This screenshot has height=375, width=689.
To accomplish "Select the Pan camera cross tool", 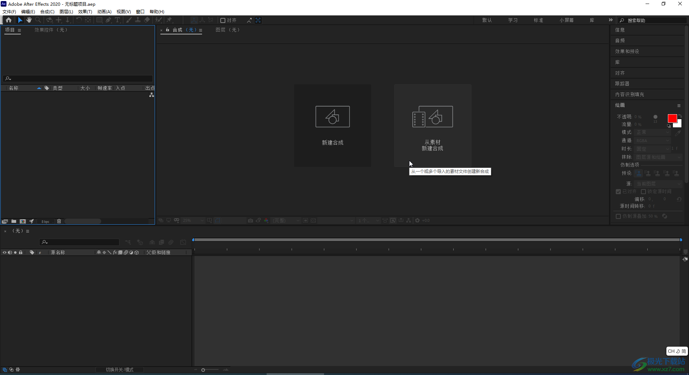I will (x=59, y=20).
